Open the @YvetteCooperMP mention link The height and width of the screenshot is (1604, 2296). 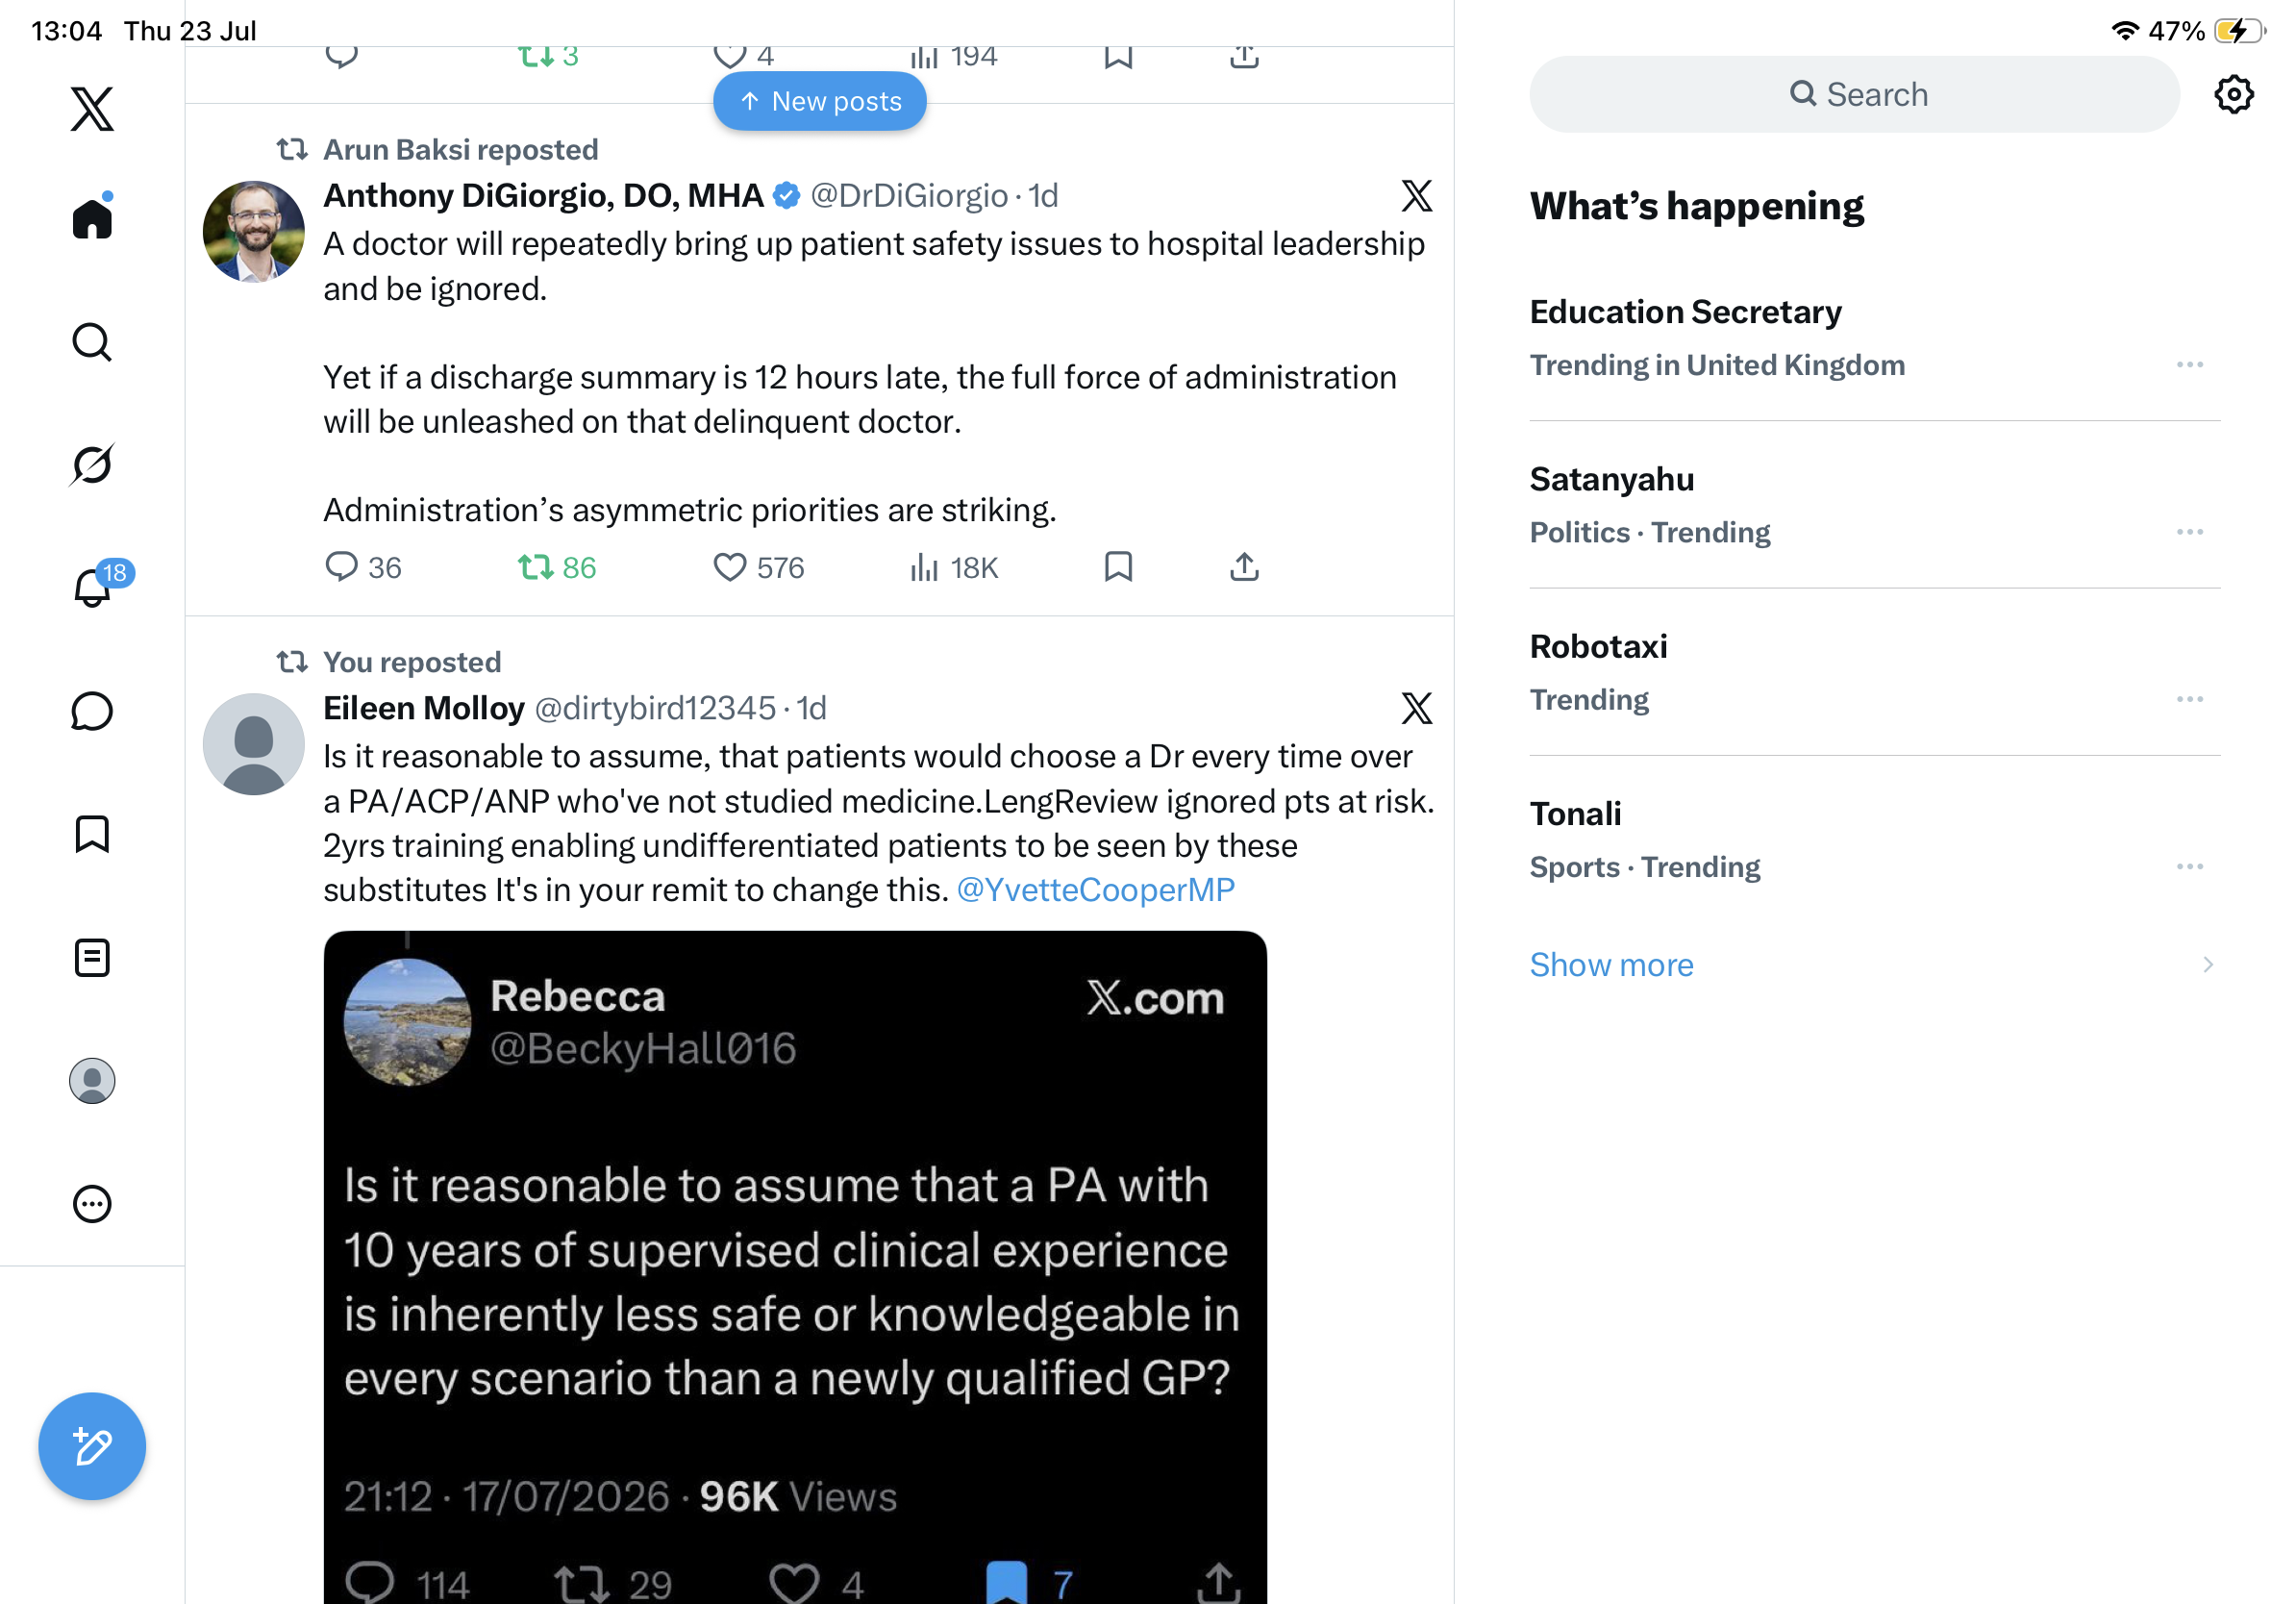click(1096, 890)
